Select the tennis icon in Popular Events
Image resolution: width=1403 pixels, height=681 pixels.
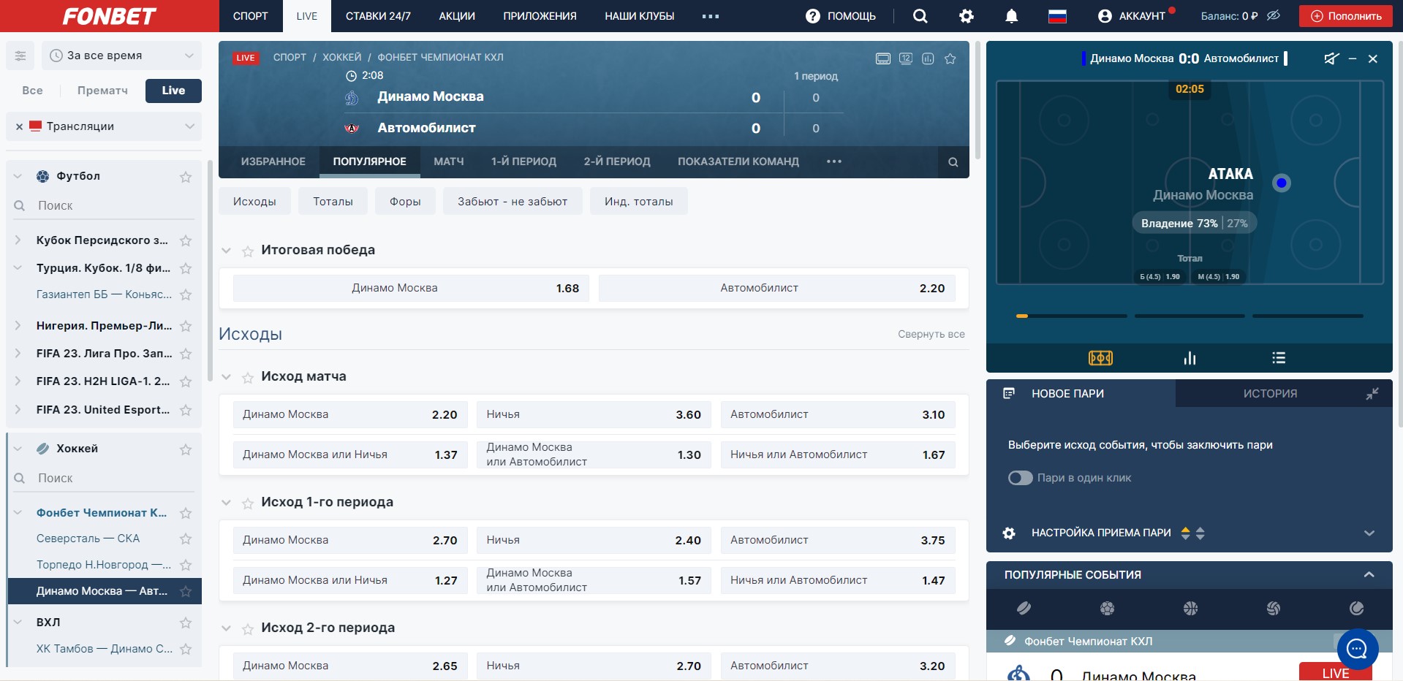tap(1357, 608)
